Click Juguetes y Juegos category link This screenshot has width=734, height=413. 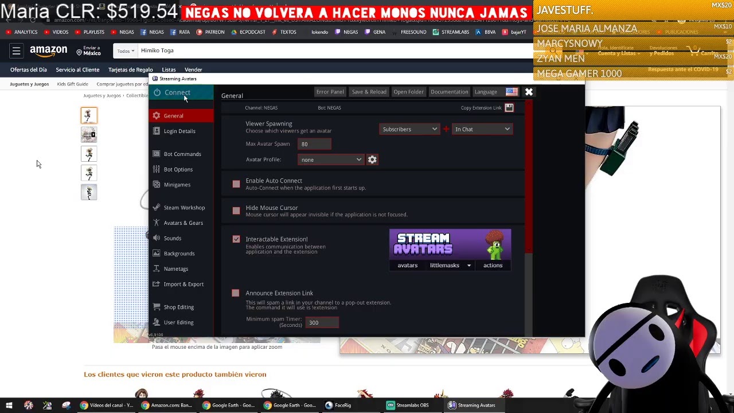29,84
